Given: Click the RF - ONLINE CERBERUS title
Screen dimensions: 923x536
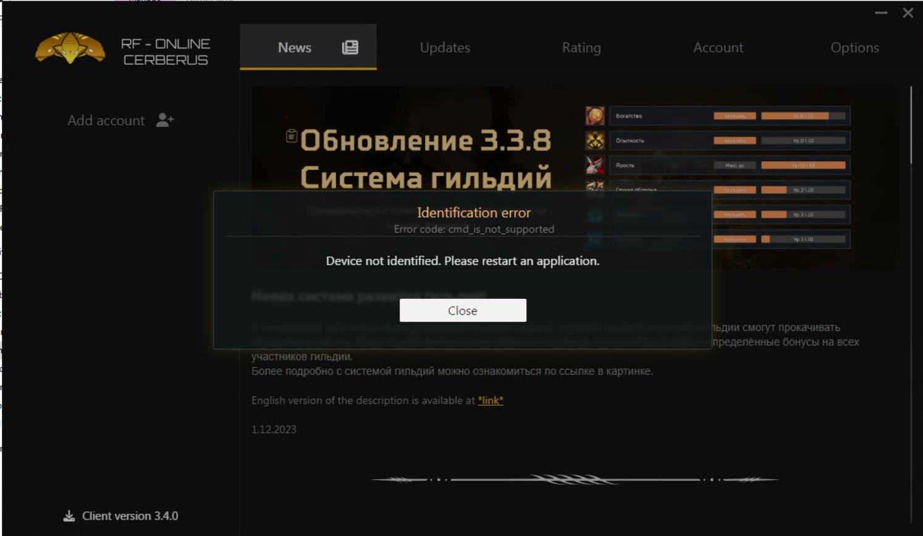Looking at the screenshot, I should pos(166,52).
